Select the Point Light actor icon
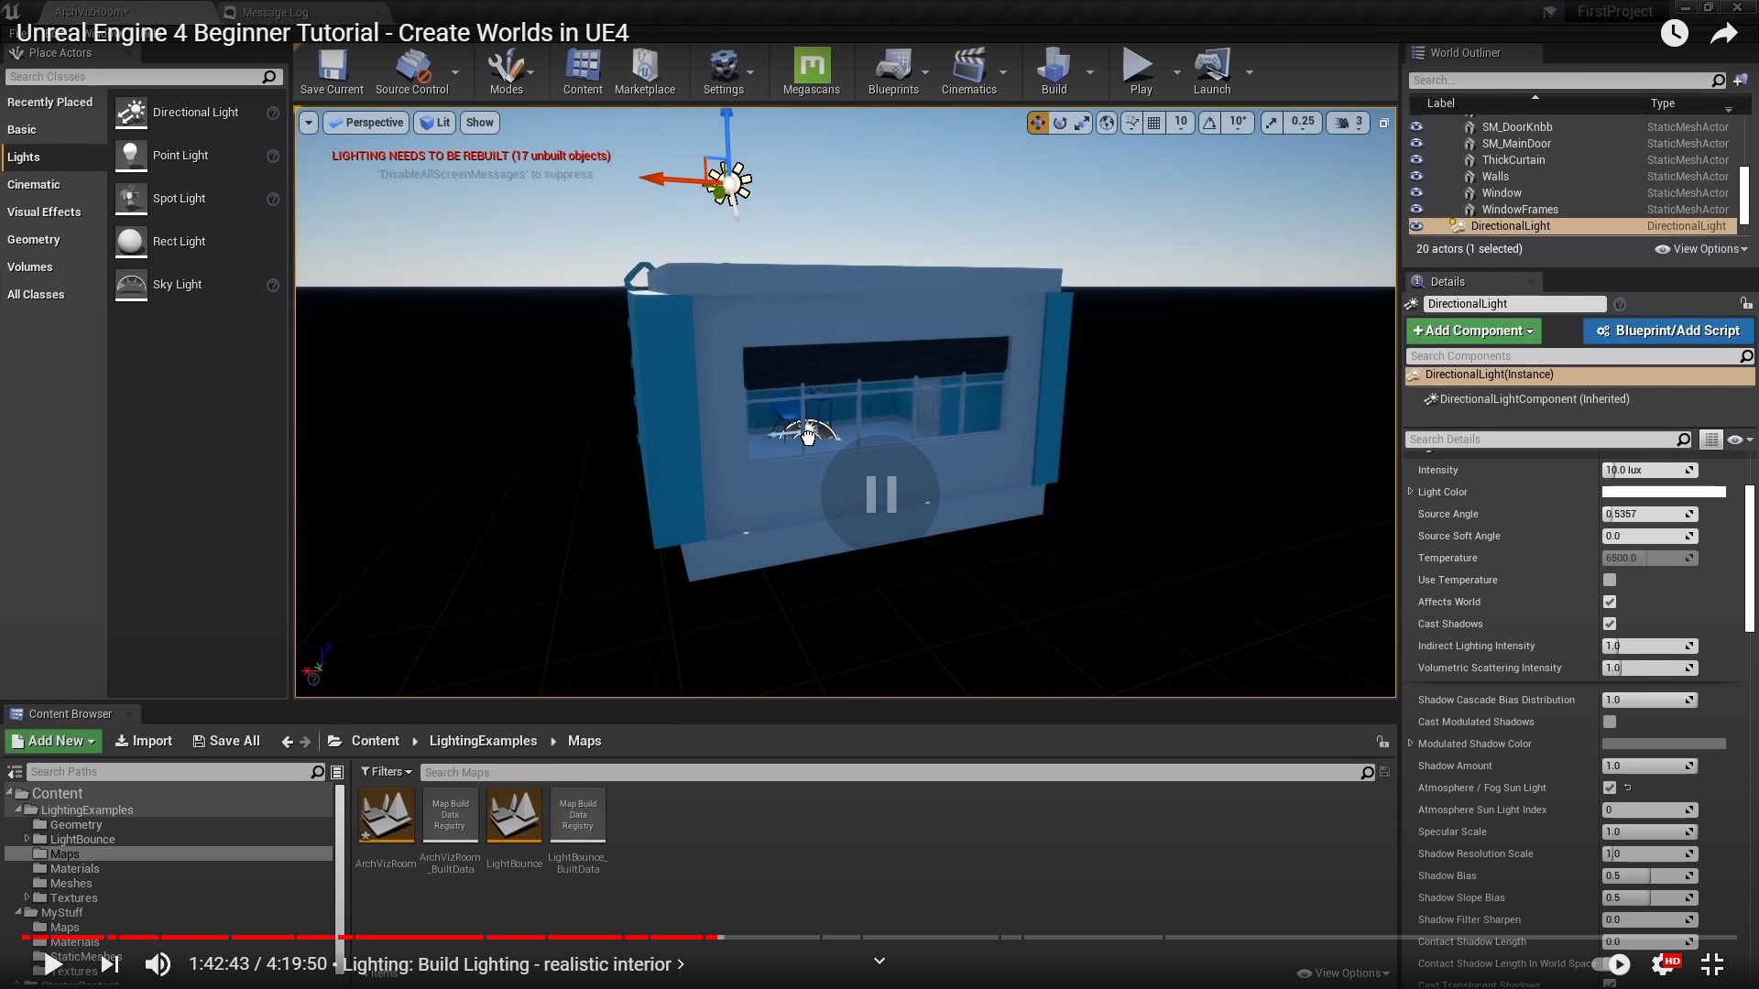This screenshot has width=1759, height=989. 131,156
